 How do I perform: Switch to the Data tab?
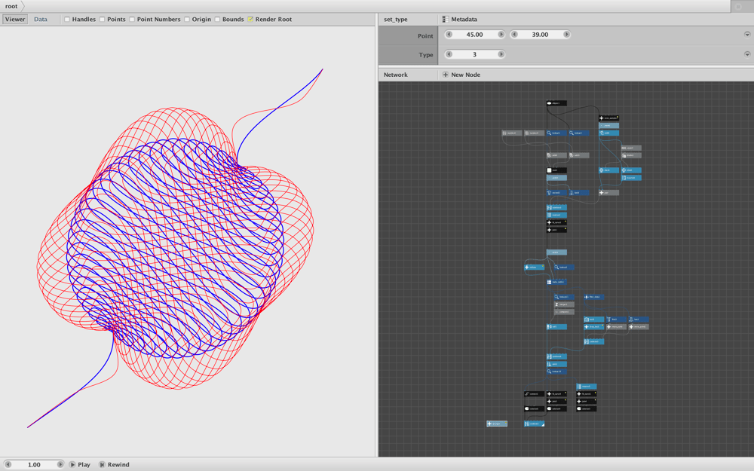pos(41,20)
